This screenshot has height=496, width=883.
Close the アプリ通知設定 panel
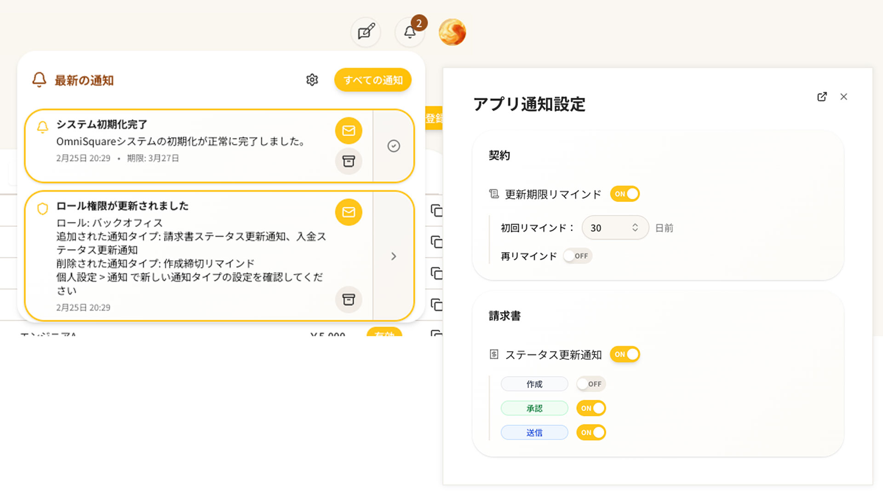click(843, 97)
